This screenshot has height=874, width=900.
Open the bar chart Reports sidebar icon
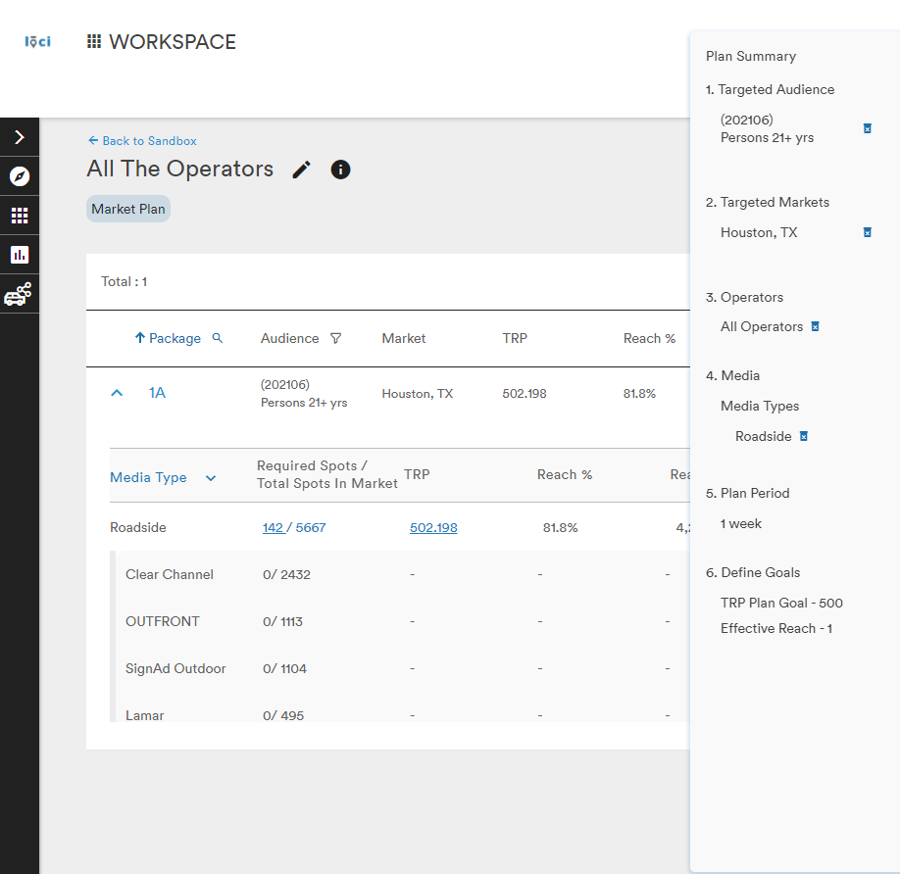click(x=20, y=255)
